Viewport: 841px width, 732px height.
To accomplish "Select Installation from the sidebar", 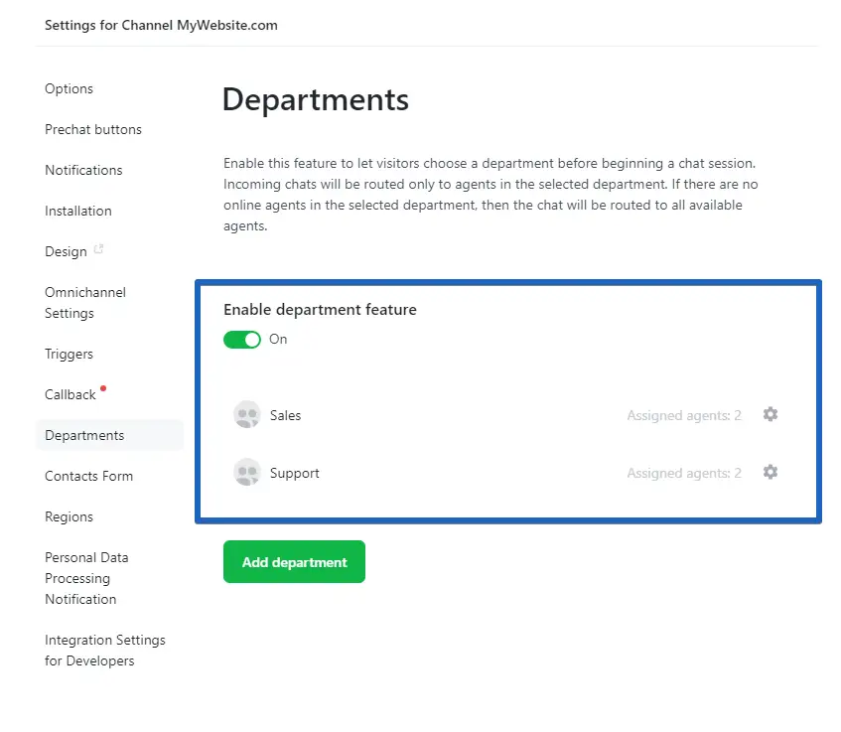I will tap(78, 211).
